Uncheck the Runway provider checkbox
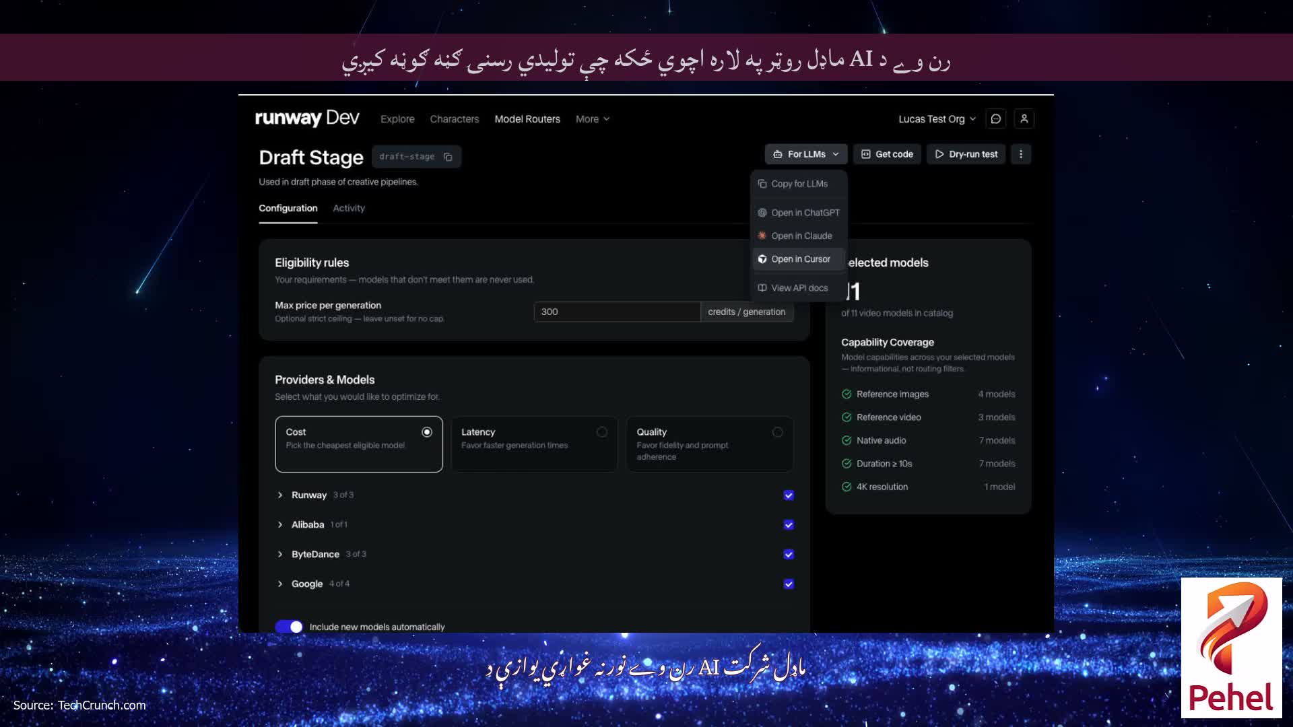This screenshot has width=1293, height=727. pyautogui.click(x=789, y=495)
